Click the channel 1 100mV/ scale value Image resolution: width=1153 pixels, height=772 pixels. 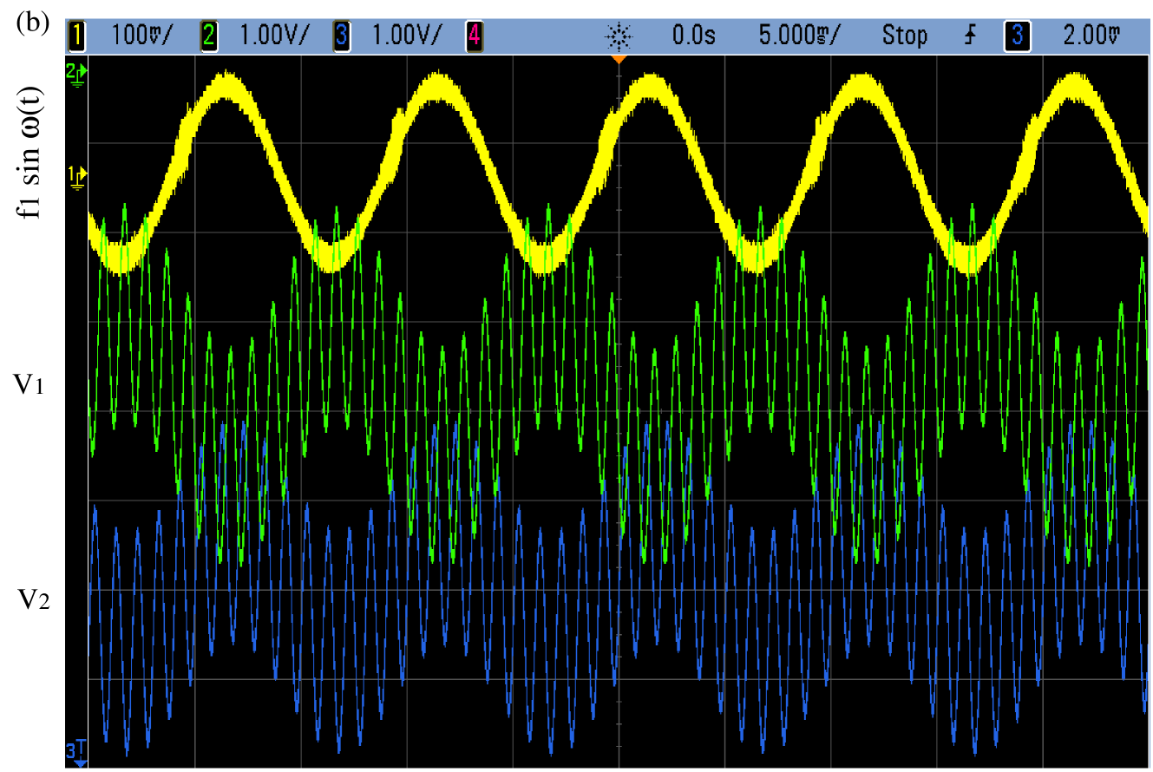click(x=142, y=36)
